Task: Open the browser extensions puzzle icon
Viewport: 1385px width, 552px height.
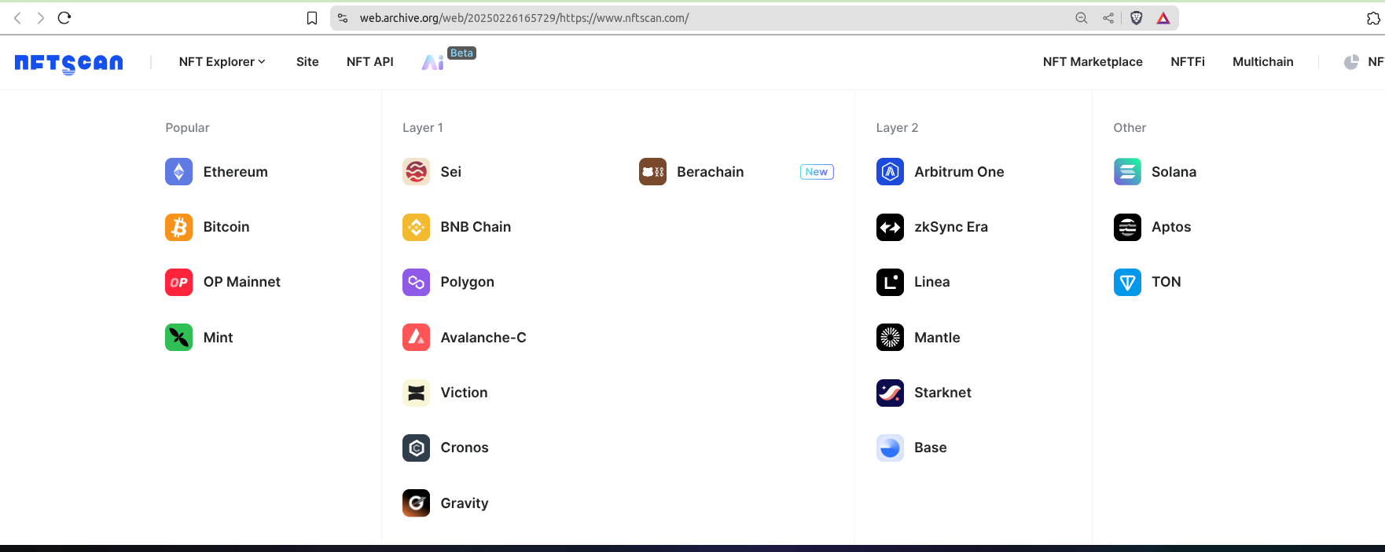Action: 1373,18
